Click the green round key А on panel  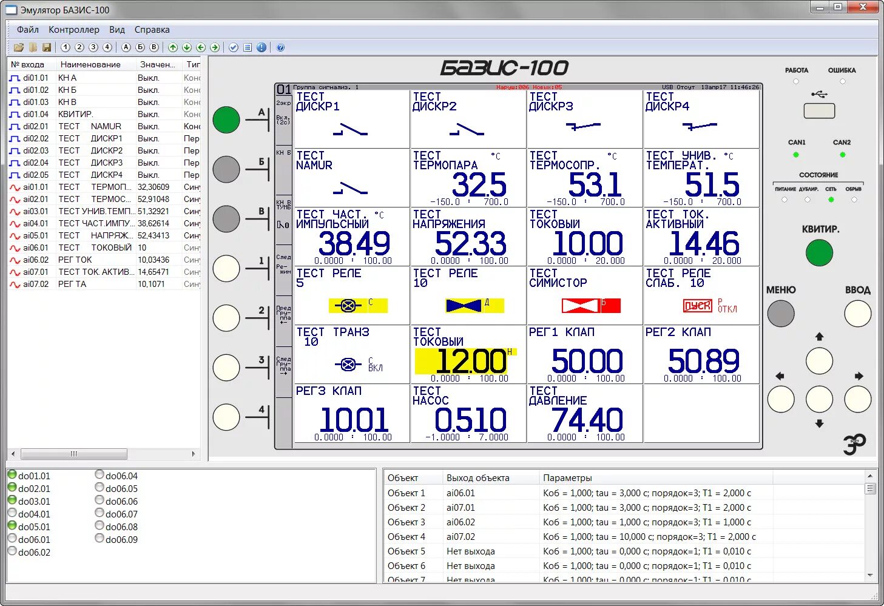tap(226, 120)
